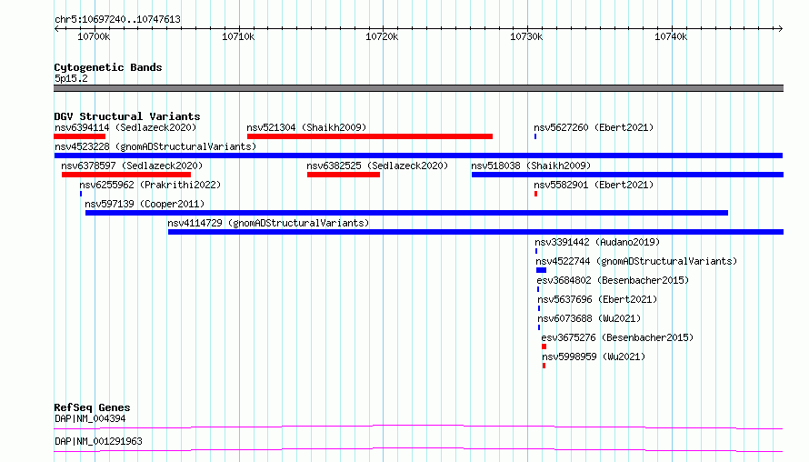Open nsv6378597 (Sedlazeck2020) label

132,166
